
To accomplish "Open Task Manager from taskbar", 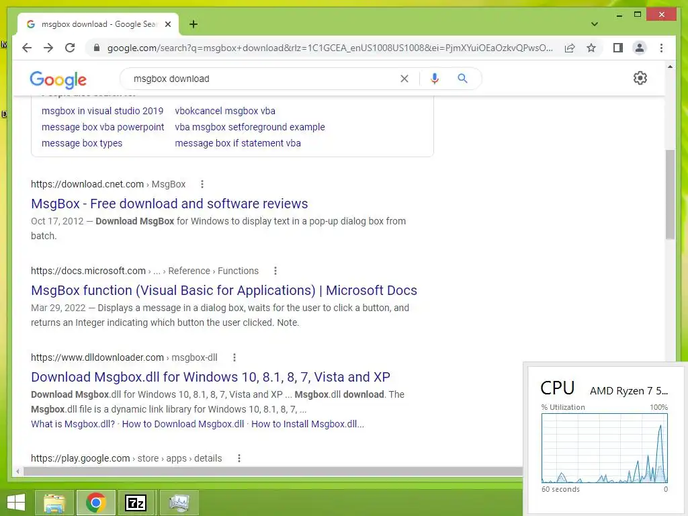I will coord(179,503).
